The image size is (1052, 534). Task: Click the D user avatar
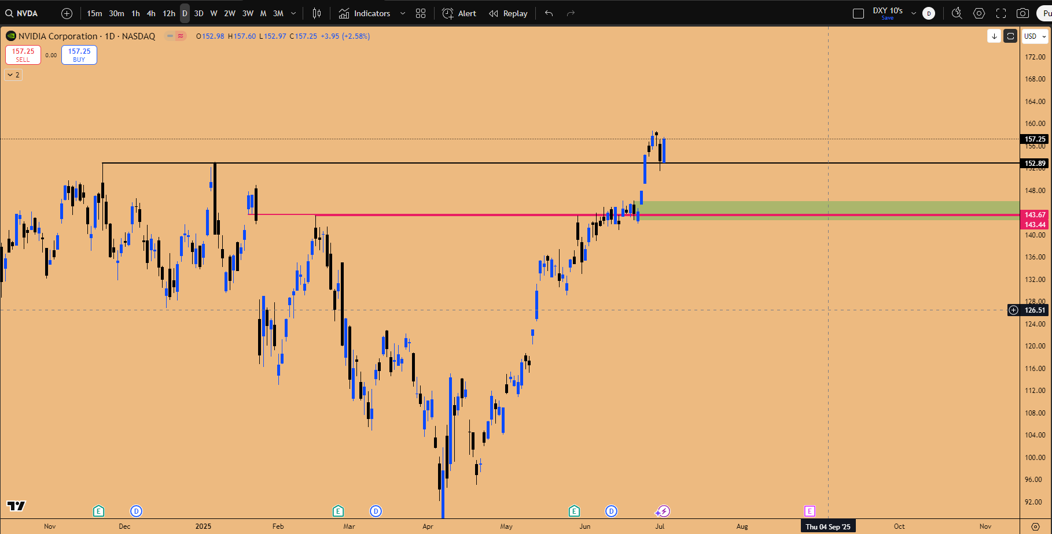click(929, 13)
